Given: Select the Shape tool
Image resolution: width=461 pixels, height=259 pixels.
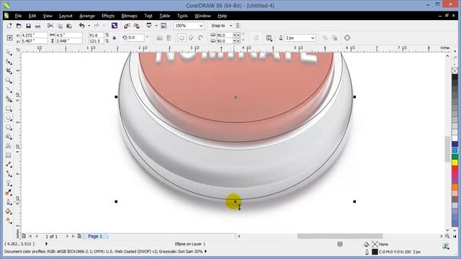Looking at the screenshot, I should point(9,62).
